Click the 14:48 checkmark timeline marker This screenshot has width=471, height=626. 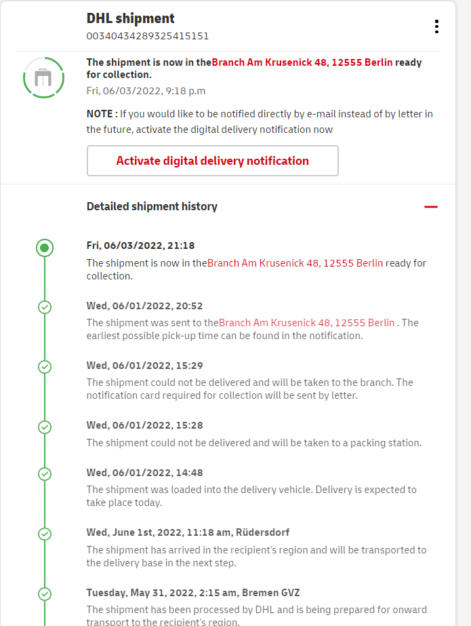[45, 474]
